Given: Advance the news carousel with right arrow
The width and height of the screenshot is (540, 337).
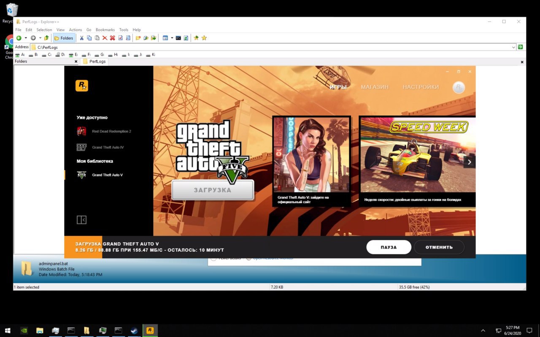Looking at the screenshot, I should 469,162.
